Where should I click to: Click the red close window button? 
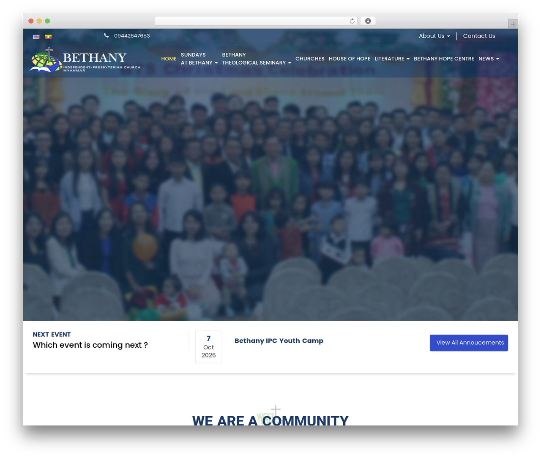(x=31, y=21)
